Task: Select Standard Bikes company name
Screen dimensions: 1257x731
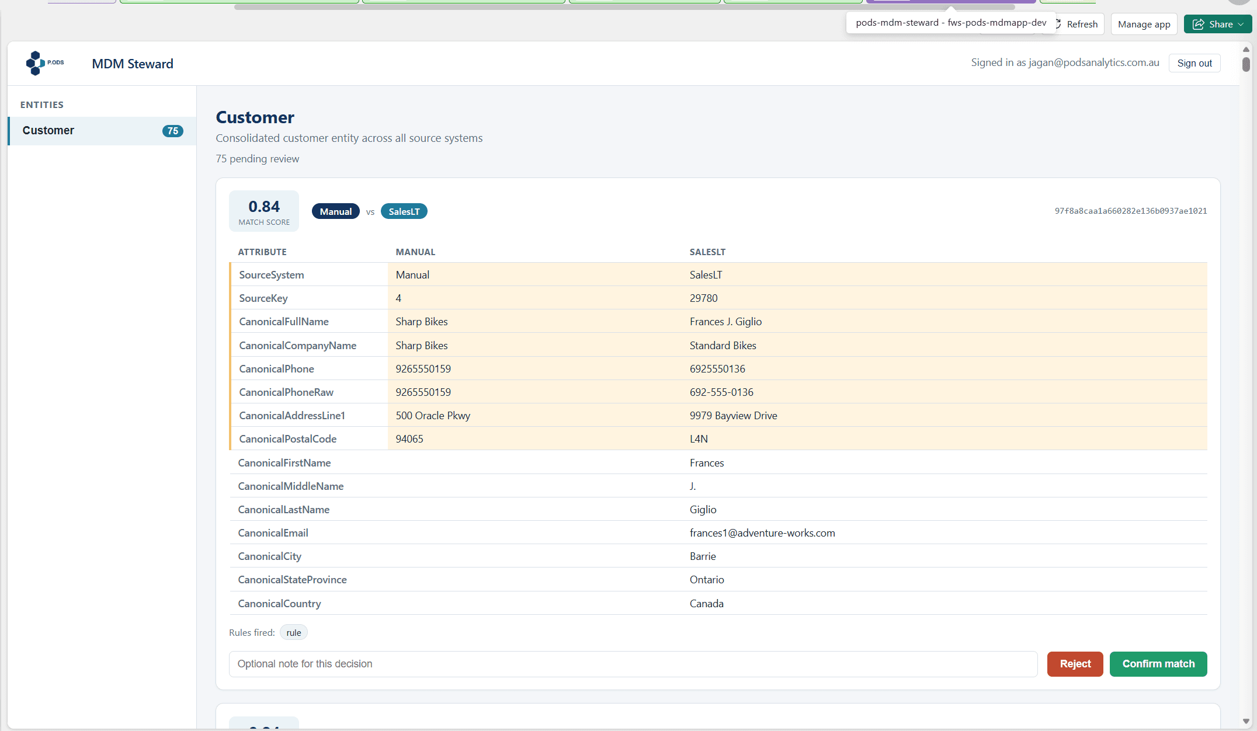Action: click(723, 346)
